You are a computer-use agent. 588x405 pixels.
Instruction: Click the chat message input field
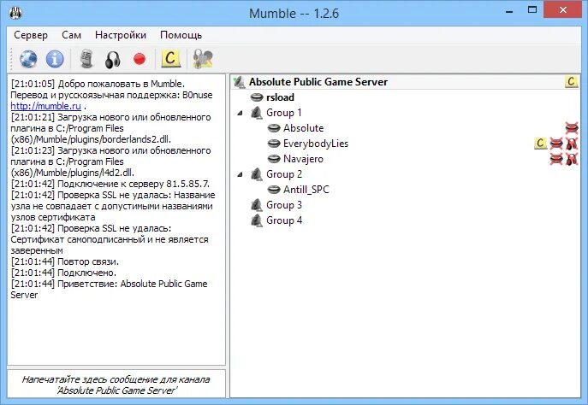click(116, 384)
